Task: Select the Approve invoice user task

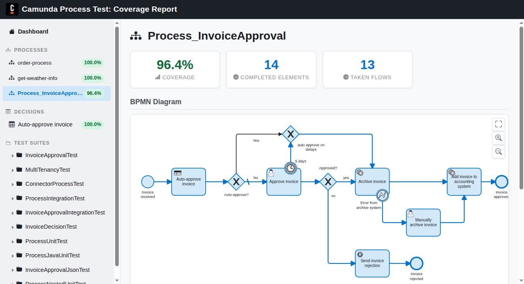Action: point(284,182)
